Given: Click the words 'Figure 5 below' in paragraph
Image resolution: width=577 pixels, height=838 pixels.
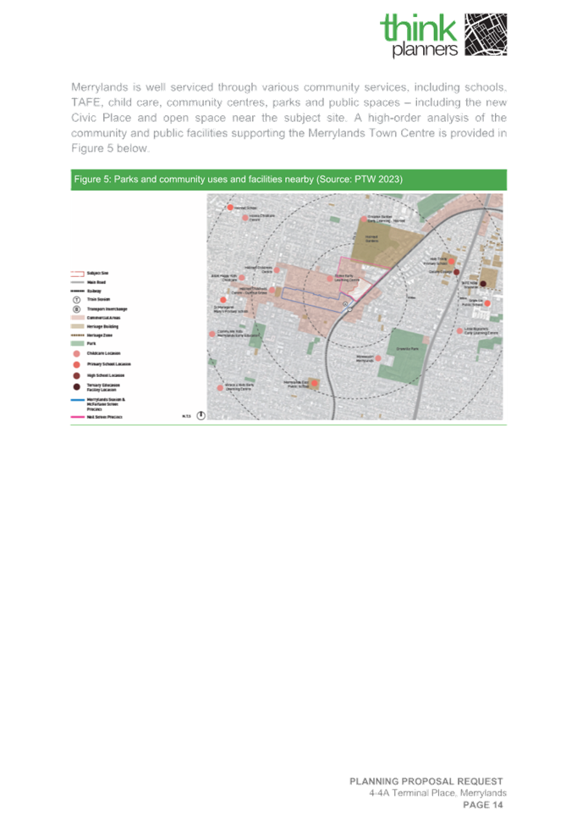Looking at the screenshot, I should pos(109,148).
